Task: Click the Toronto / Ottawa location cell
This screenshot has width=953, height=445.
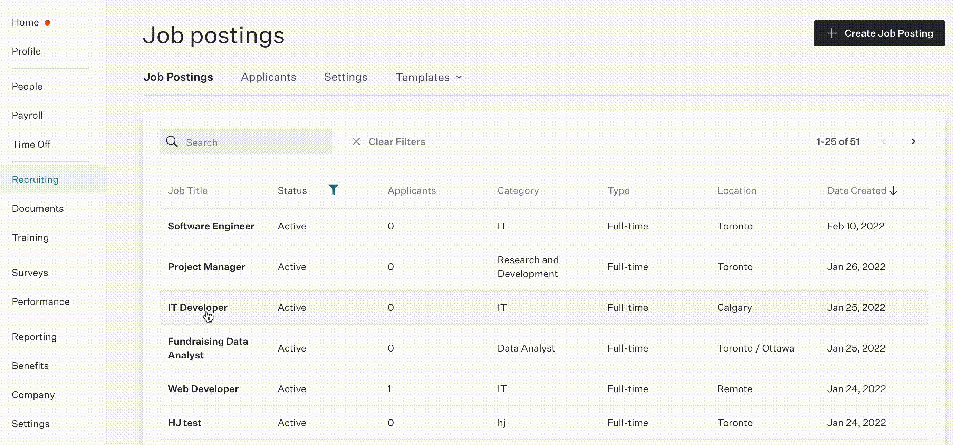Action: point(756,348)
